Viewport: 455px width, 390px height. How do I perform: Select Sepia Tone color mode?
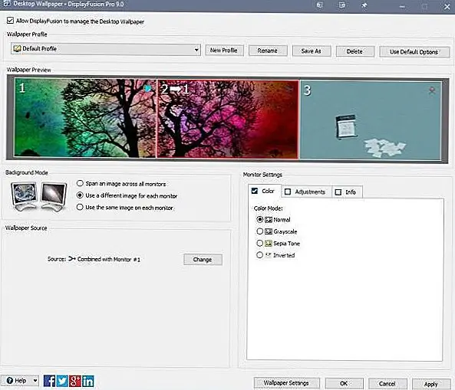click(x=259, y=243)
